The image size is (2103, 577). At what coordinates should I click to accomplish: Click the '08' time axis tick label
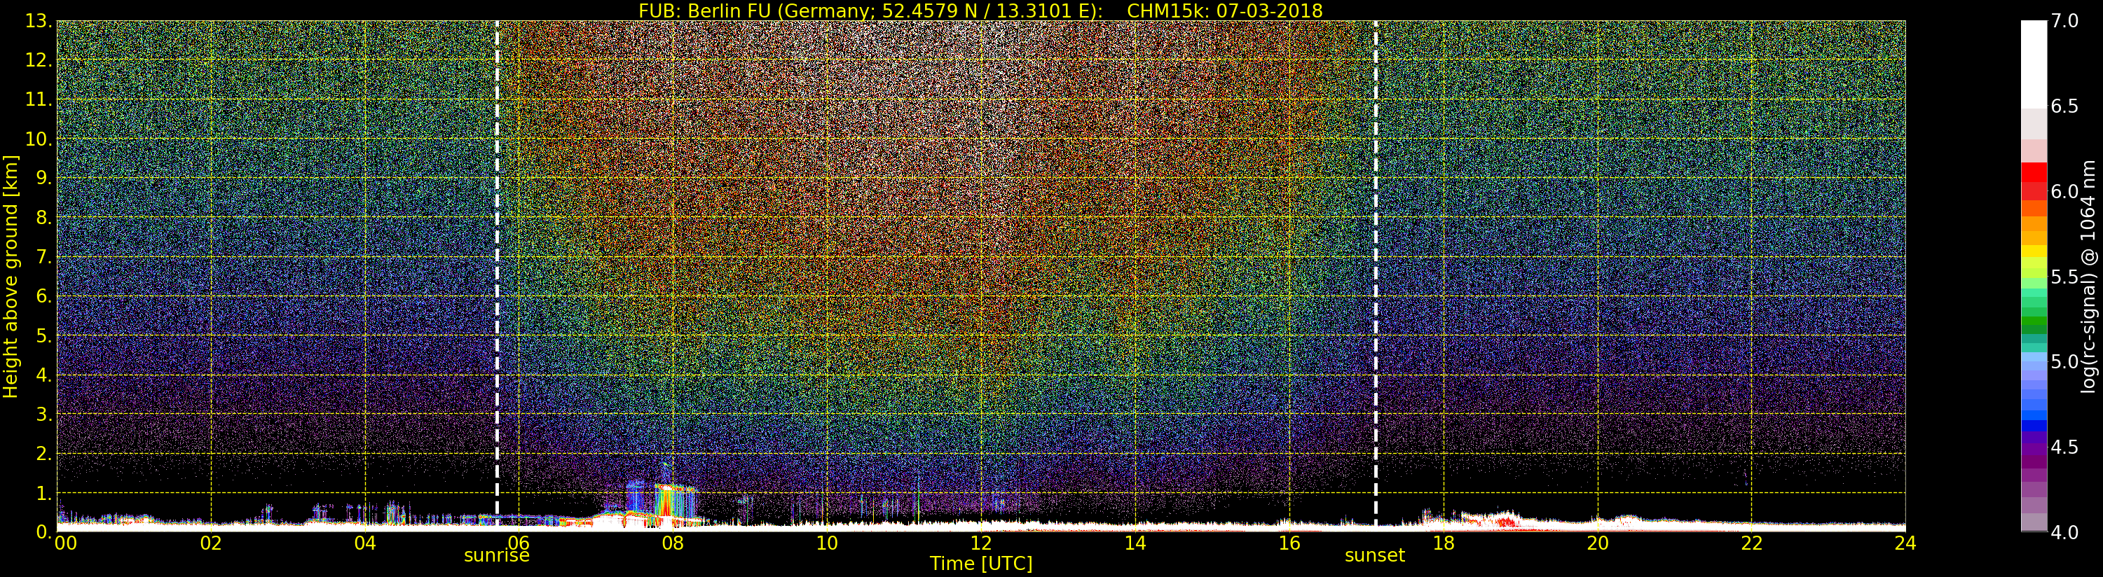coord(673,543)
